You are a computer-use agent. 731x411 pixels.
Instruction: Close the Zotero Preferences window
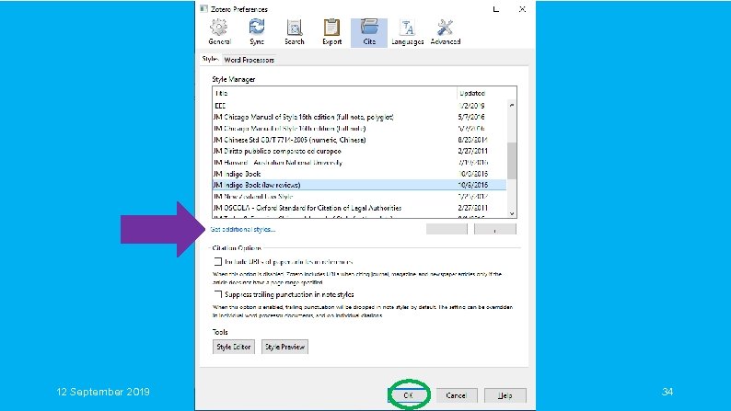point(522,9)
